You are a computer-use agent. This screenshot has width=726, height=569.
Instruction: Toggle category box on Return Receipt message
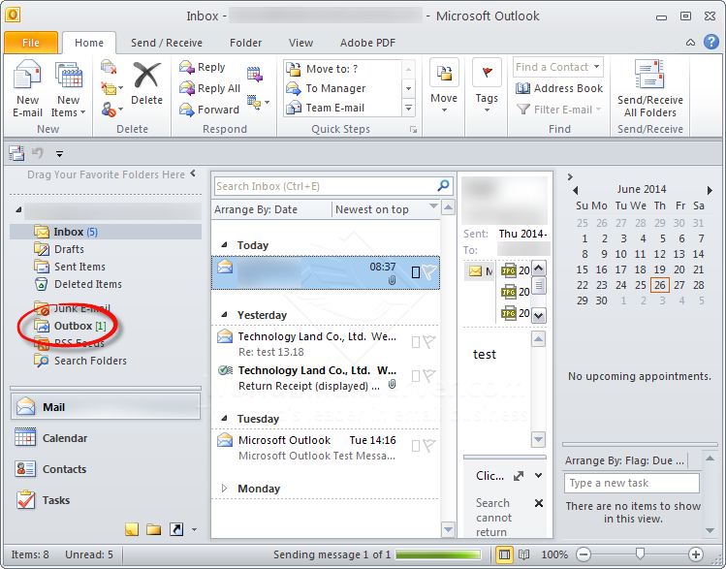click(x=416, y=376)
